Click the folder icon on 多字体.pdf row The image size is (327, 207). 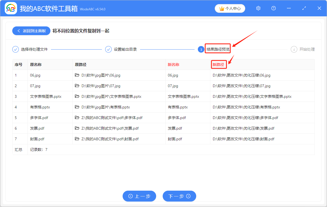pos(77,118)
